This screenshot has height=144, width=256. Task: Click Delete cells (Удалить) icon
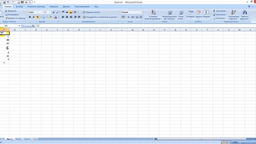pos(199,12)
